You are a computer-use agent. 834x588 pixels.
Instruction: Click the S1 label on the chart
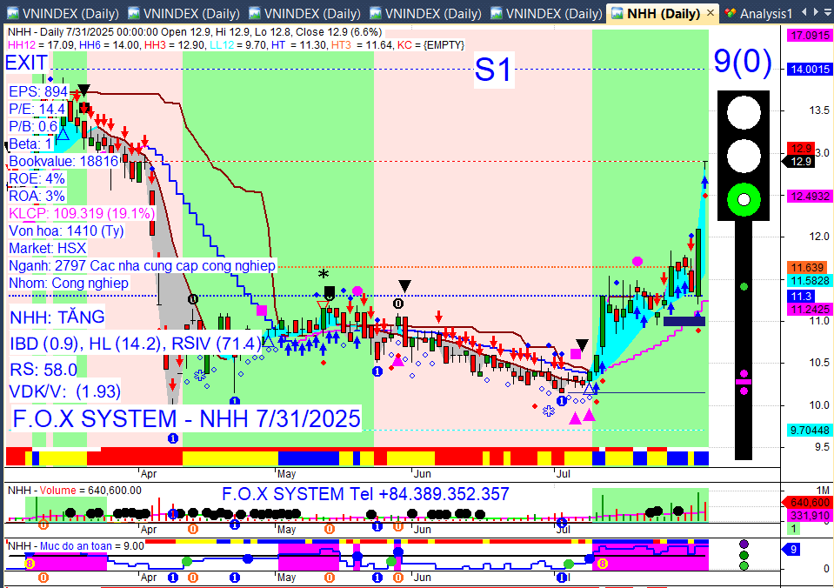493,70
